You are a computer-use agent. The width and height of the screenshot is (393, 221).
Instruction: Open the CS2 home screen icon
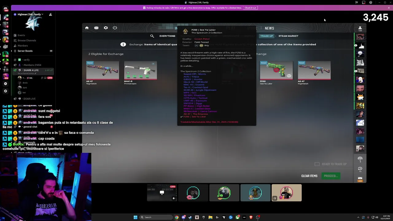(x=87, y=28)
